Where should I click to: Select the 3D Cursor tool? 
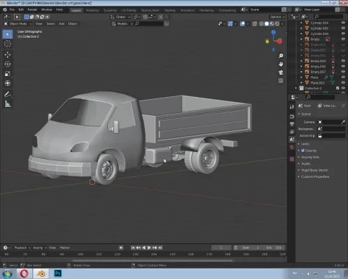[x=8, y=44]
